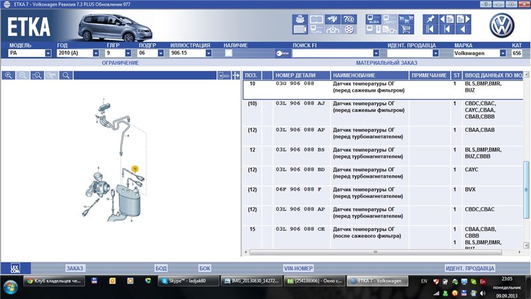Click the ?@ help inquiry icon

(349, 19)
